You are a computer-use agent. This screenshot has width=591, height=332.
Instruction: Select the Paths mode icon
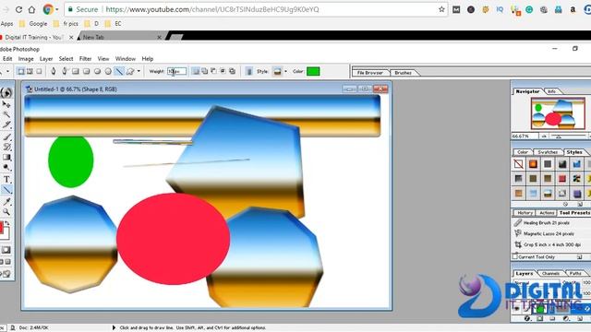(30, 71)
